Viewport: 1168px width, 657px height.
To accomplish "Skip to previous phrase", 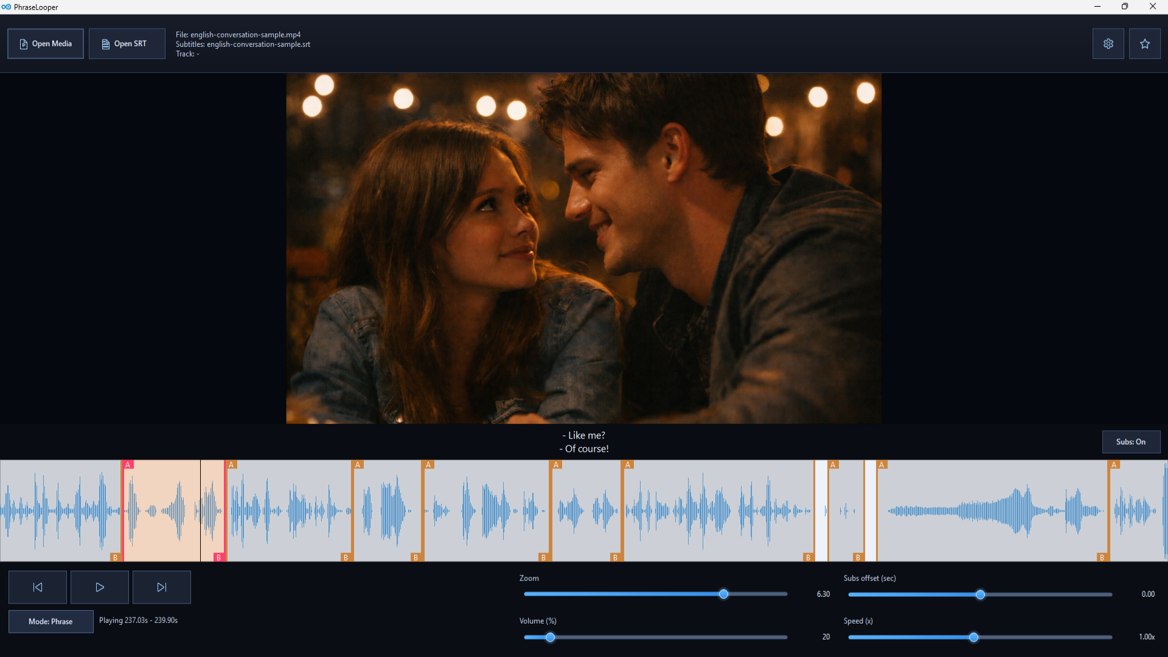I will click(38, 587).
